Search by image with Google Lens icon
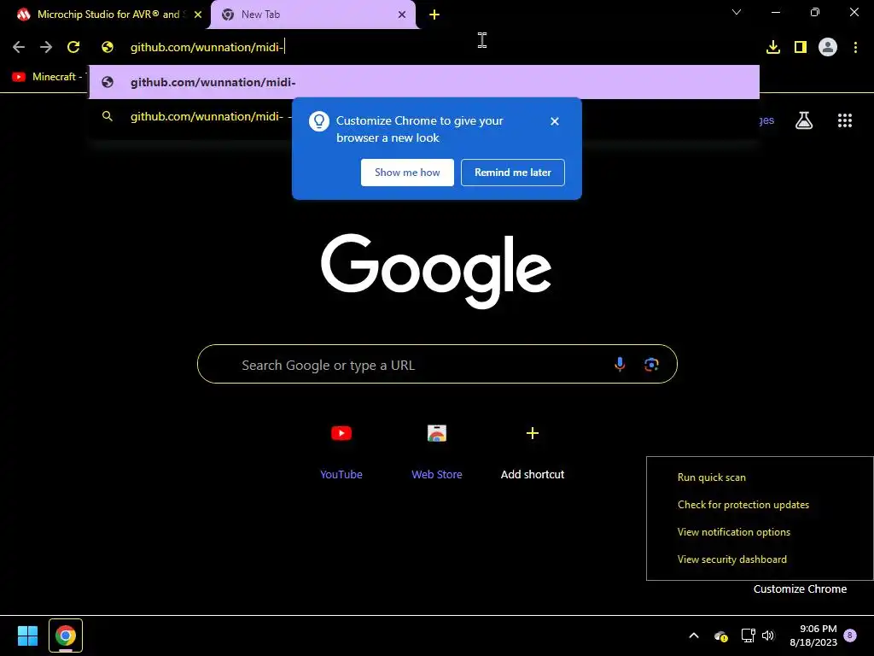 (651, 364)
